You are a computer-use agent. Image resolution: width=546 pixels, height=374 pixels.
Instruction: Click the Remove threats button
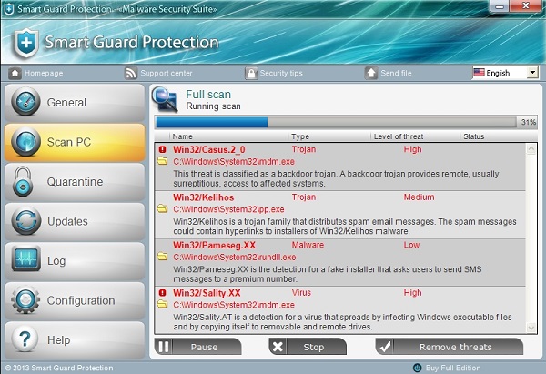click(450, 347)
